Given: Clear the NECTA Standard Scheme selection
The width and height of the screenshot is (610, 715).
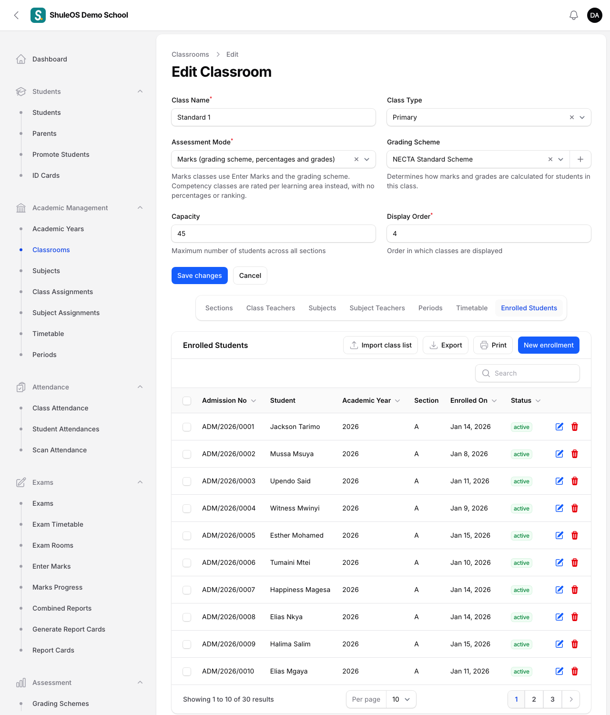Looking at the screenshot, I should pyautogui.click(x=550, y=159).
